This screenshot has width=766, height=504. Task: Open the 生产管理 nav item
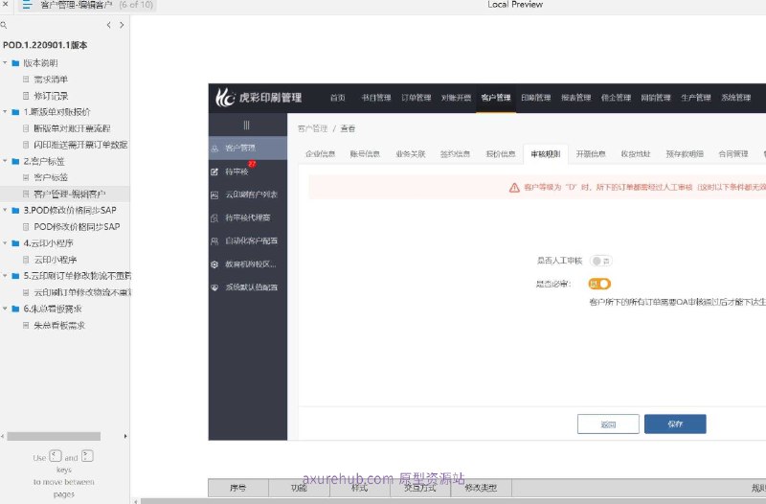696,98
